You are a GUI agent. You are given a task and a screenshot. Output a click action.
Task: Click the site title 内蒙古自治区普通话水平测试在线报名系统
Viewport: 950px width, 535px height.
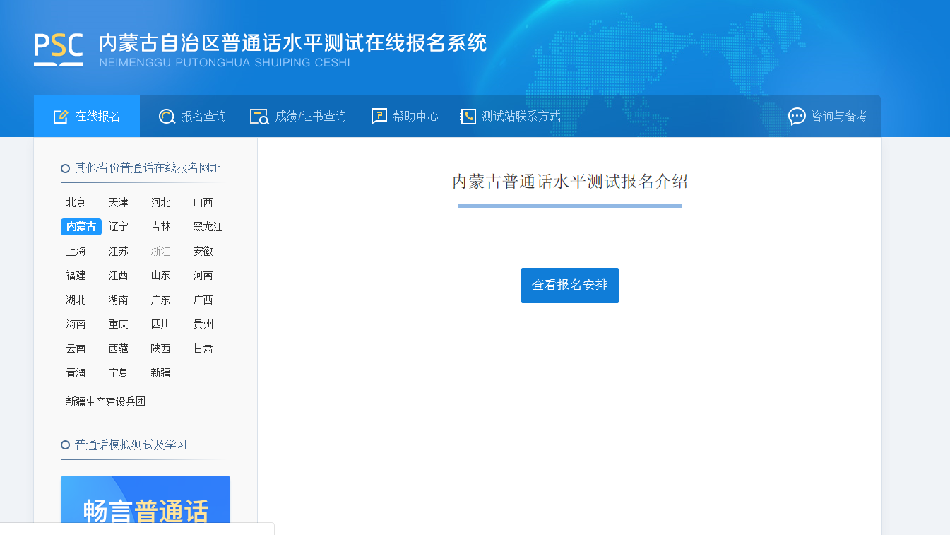point(293,43)
